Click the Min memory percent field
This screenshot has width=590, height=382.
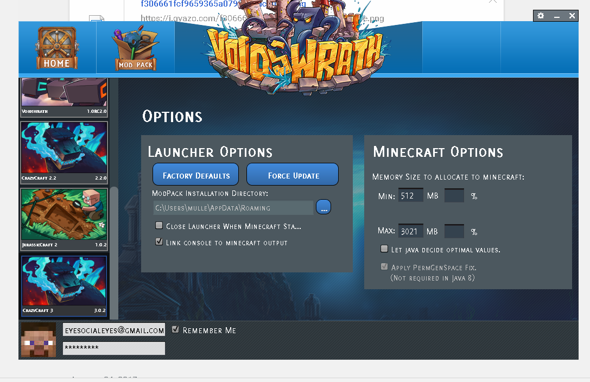(454, 195)
